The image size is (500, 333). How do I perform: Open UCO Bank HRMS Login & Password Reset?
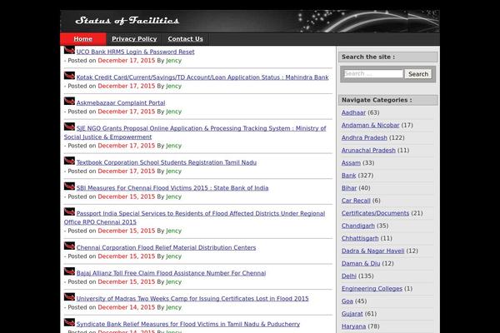pos(136,52)
